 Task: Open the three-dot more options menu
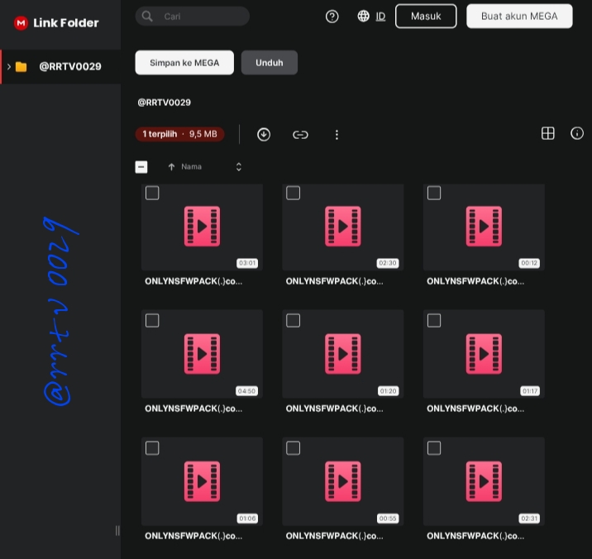pos(337,135)
